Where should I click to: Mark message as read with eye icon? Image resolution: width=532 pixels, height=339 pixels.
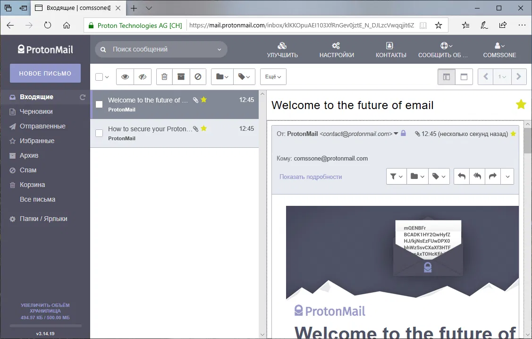pyautogui.click(x=125, y=76)
